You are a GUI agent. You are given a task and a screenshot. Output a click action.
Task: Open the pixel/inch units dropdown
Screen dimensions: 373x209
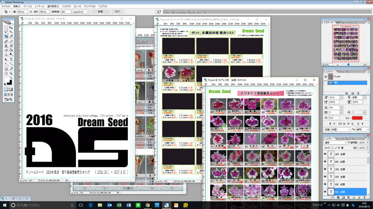coord(81,12)
